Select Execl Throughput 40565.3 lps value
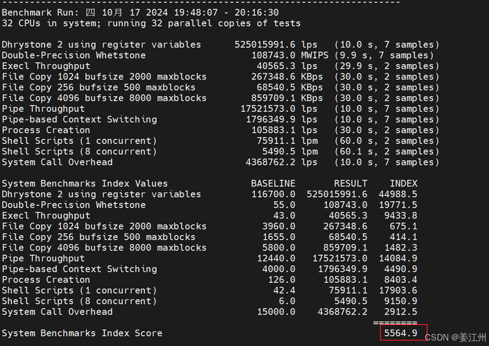 [x=287, y=66]
